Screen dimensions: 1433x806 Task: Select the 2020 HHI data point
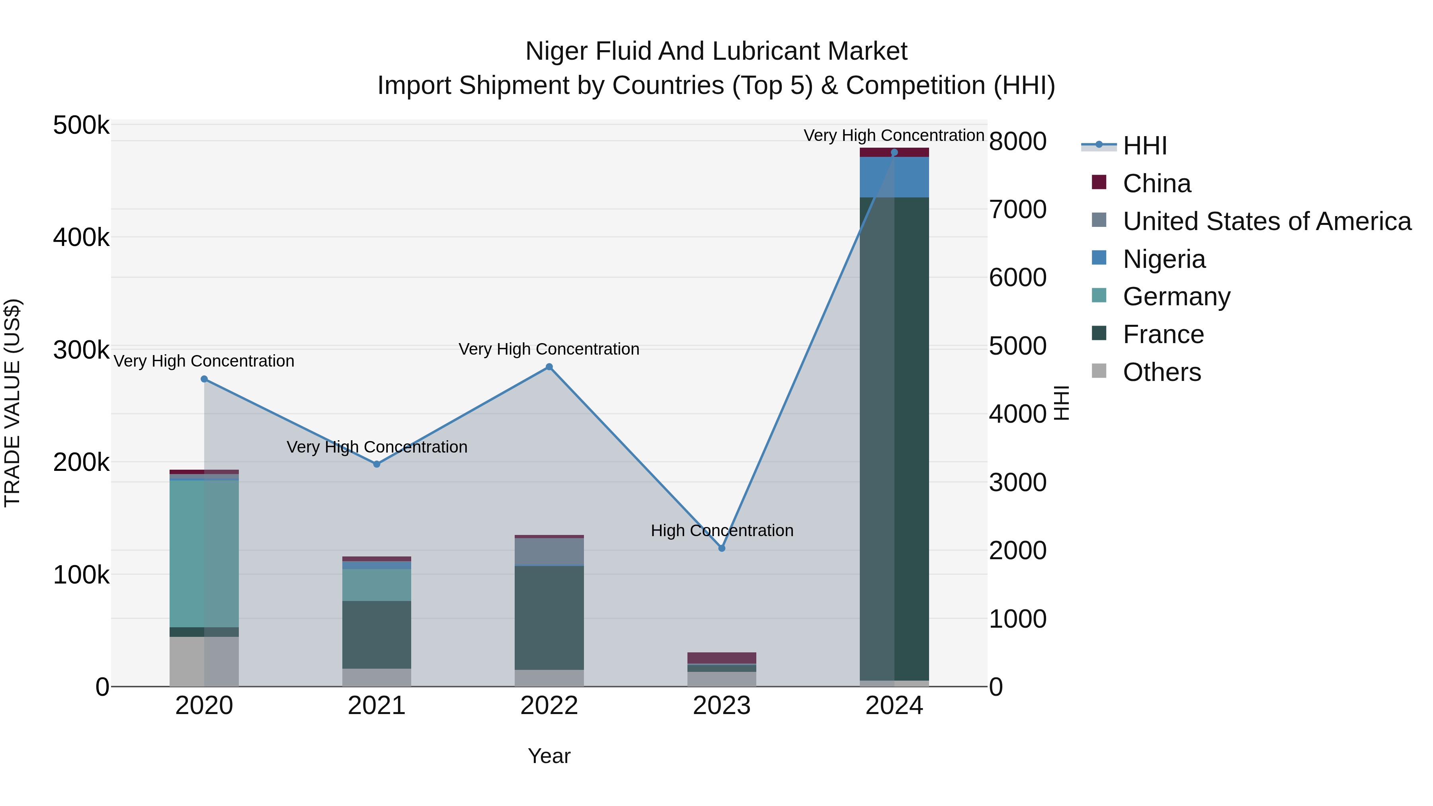[204, 379]
